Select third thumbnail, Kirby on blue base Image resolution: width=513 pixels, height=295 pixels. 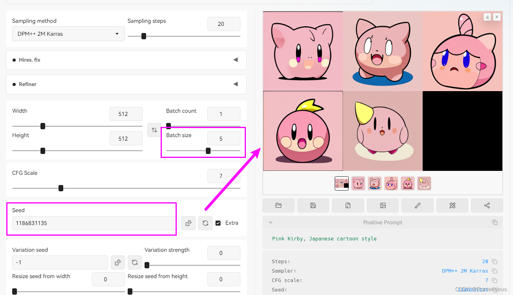pos(375,183)
